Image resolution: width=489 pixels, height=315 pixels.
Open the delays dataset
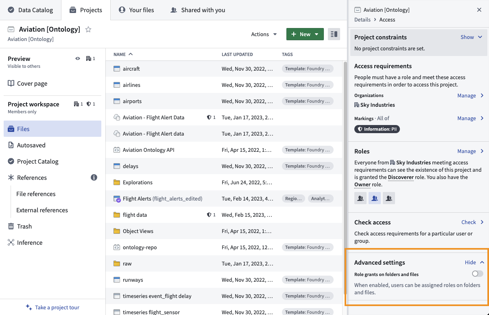(x=131, y=166)
